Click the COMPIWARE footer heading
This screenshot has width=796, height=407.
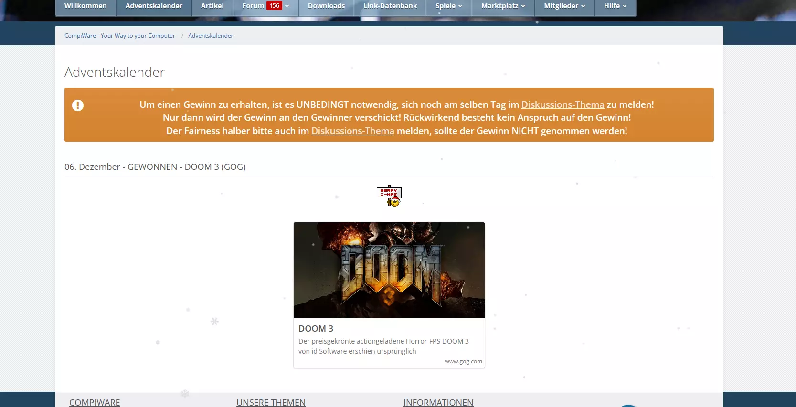coord(95,402)
